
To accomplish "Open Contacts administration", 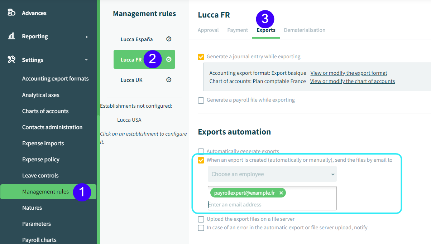I will pos(52,127).
